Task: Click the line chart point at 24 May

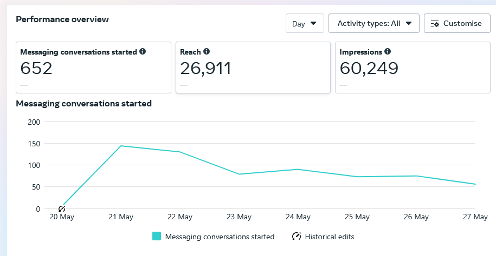Action: point(298,169)
